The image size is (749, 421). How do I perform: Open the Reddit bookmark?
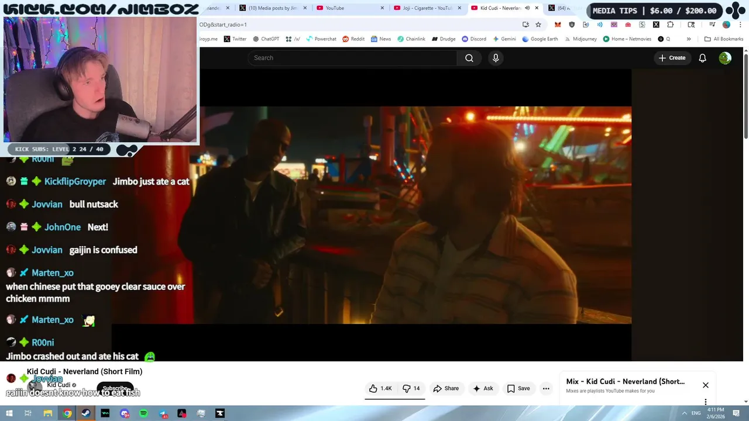(353, 39)
